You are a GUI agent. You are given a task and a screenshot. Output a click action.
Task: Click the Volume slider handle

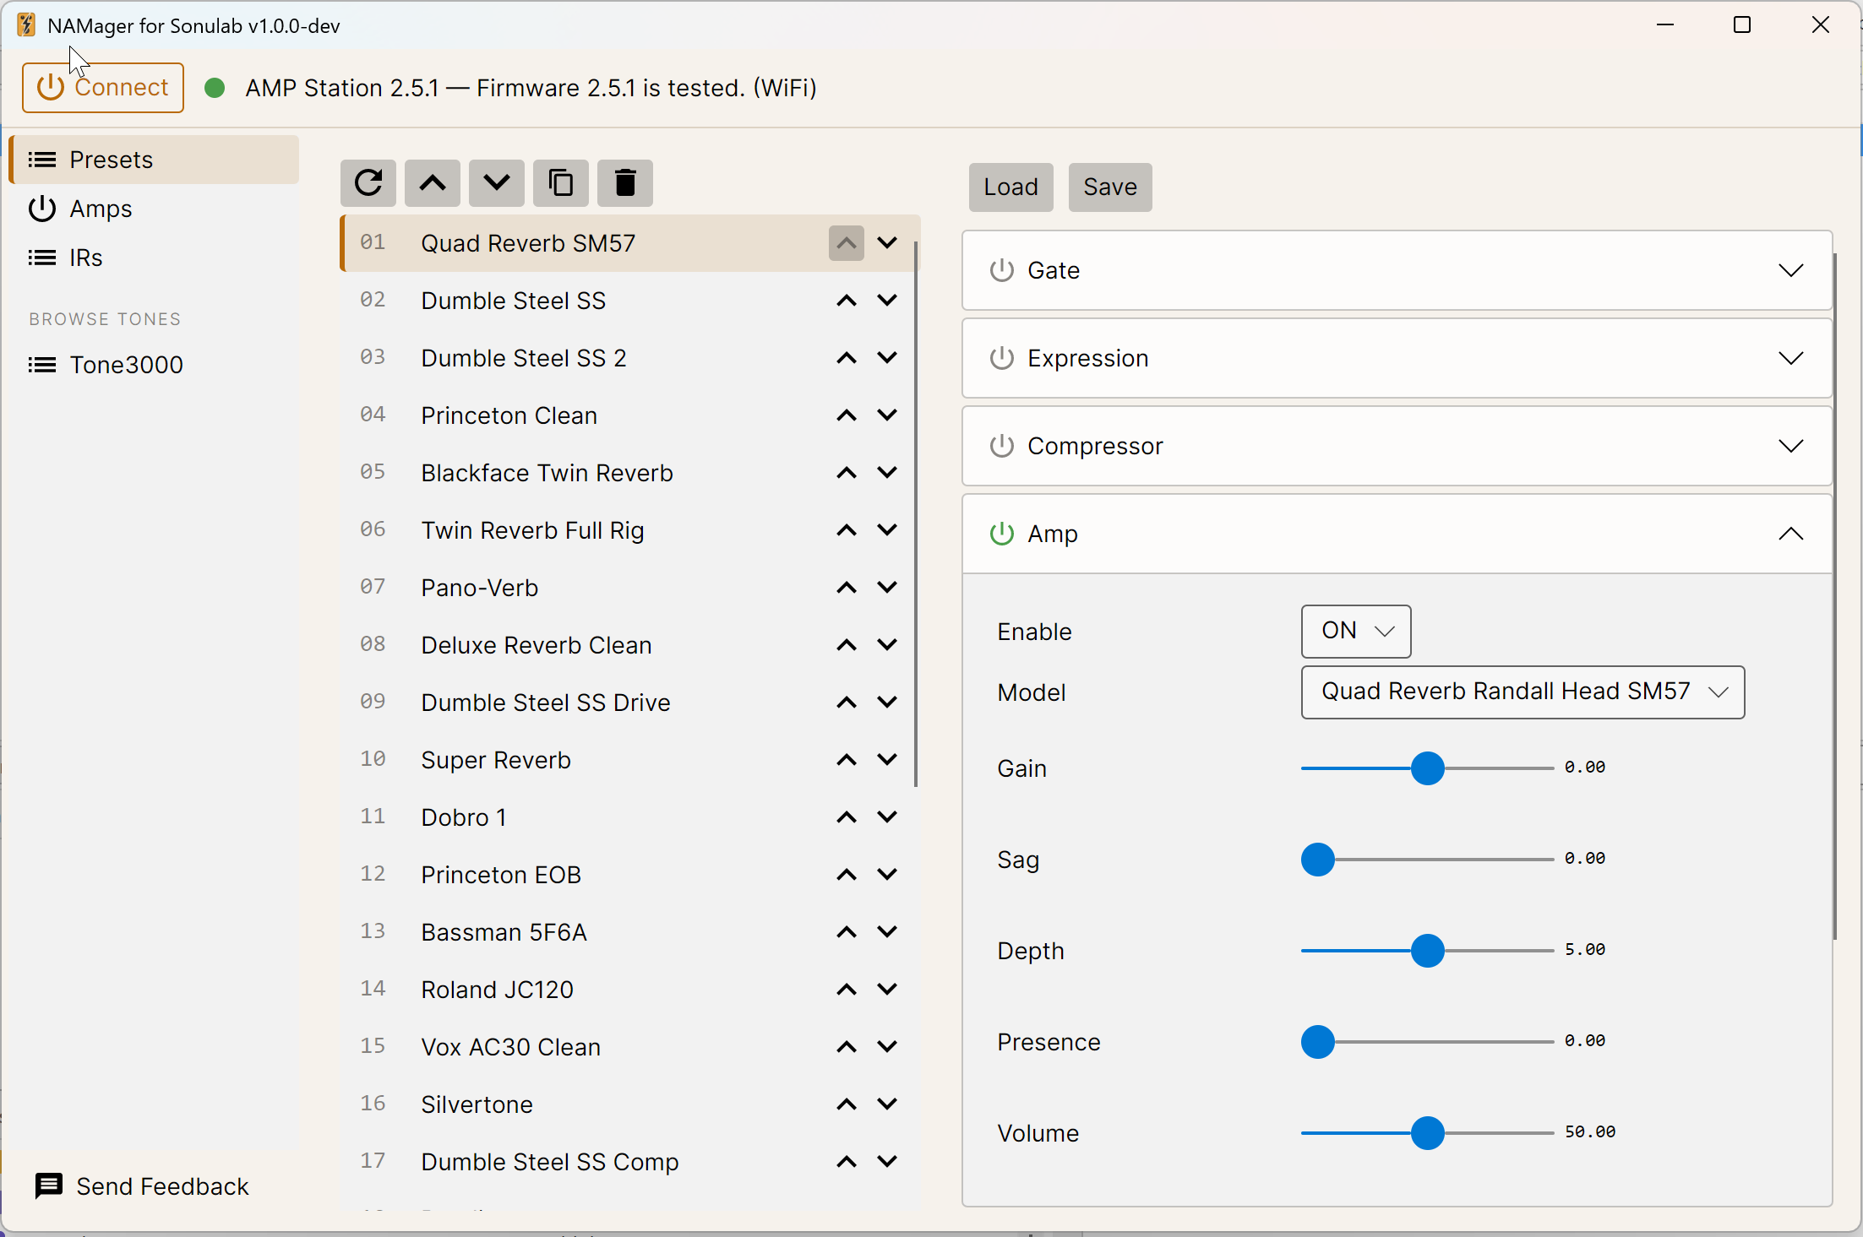1427,1133
